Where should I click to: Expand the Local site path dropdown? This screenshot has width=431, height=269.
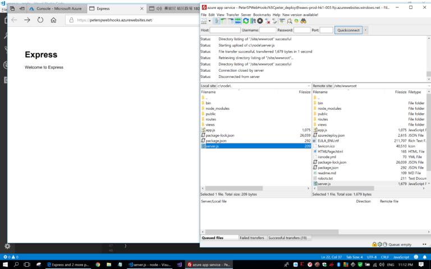[x=309, y=86]
